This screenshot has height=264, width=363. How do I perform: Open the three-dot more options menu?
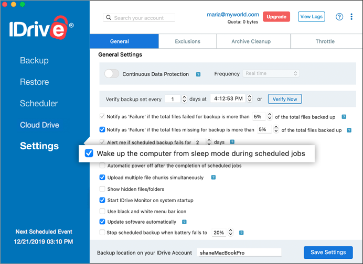click(351, 17)
